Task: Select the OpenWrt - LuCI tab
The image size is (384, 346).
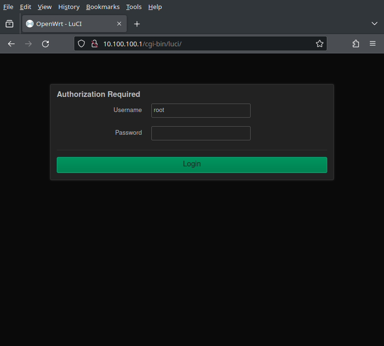Action: pyautogui.click(x=74, y=24)
